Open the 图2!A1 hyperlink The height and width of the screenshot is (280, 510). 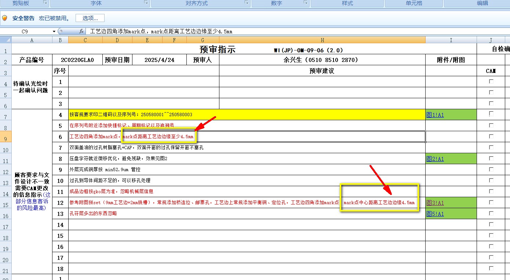[435, 159]
